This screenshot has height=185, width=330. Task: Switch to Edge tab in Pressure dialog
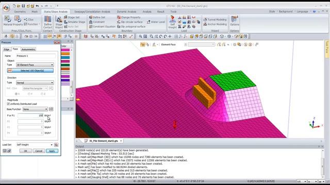(x=7, y=49)
